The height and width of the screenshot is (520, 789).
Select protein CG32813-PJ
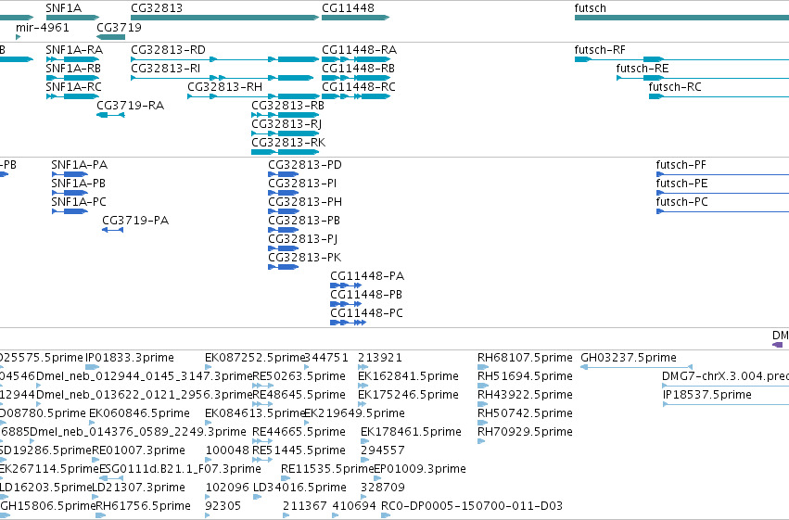[x=284, y=248]
